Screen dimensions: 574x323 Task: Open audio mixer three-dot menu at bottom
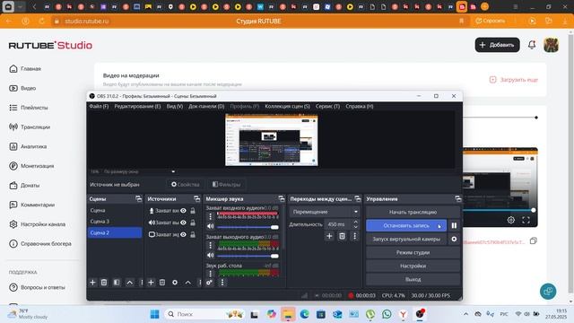pos(222,283)
